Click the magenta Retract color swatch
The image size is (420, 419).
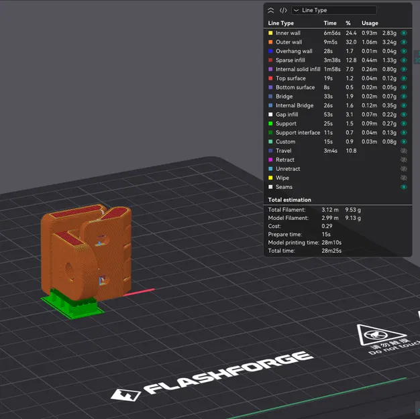[x=270, y=160]
